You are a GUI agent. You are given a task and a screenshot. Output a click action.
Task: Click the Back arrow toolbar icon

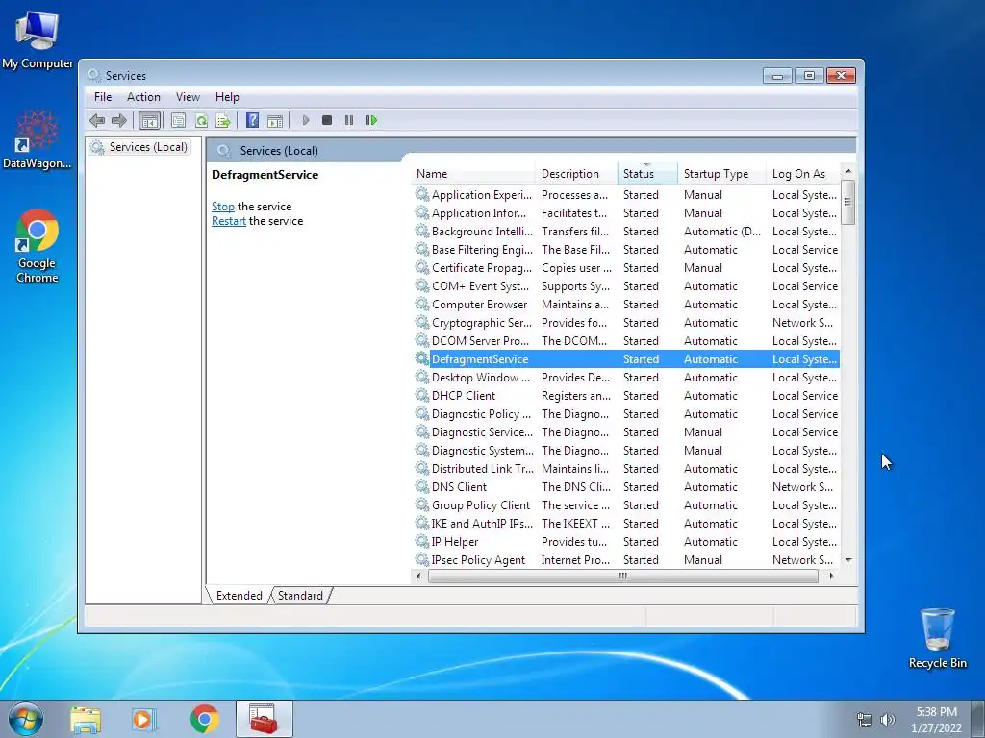pos(97,120)
